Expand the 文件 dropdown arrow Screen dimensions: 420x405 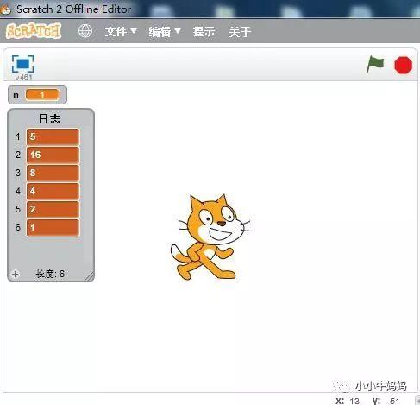[134, 30]
